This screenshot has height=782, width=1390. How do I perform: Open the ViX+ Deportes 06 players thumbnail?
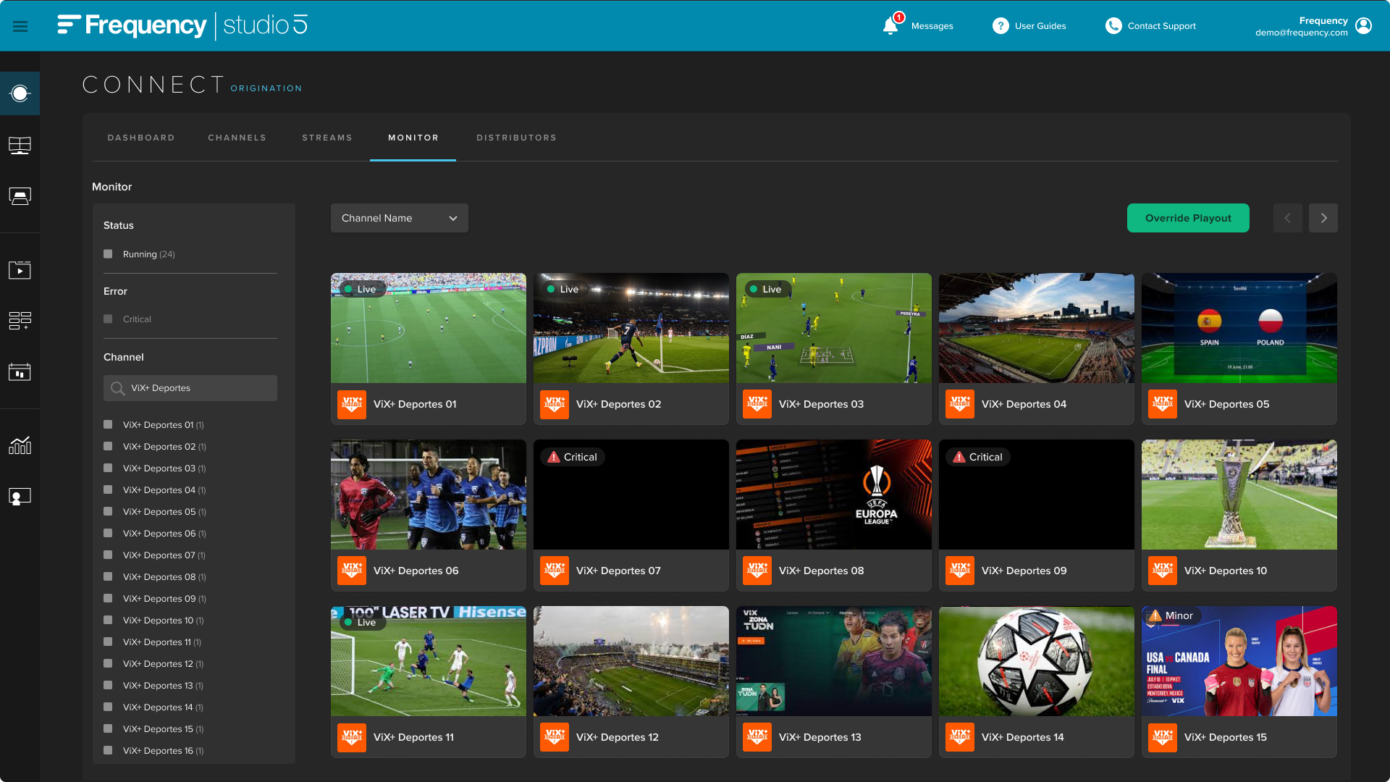(429, 495)
